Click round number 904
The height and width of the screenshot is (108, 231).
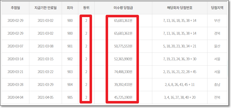tap(70, 85)
